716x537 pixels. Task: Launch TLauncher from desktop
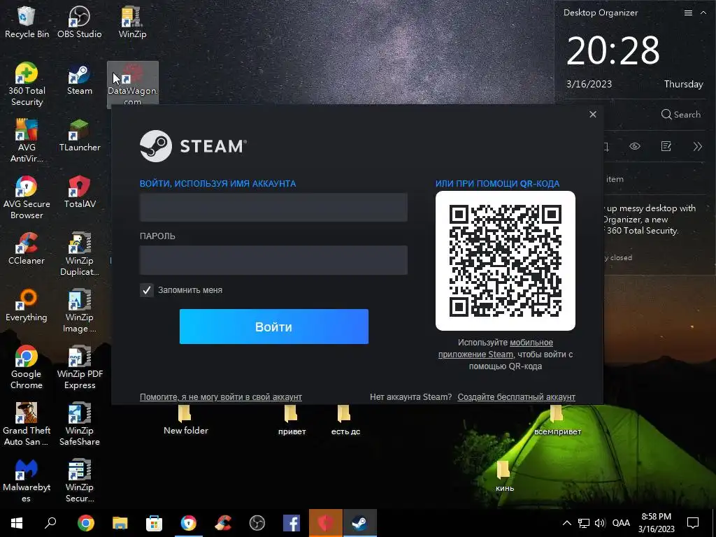(80, 135)
